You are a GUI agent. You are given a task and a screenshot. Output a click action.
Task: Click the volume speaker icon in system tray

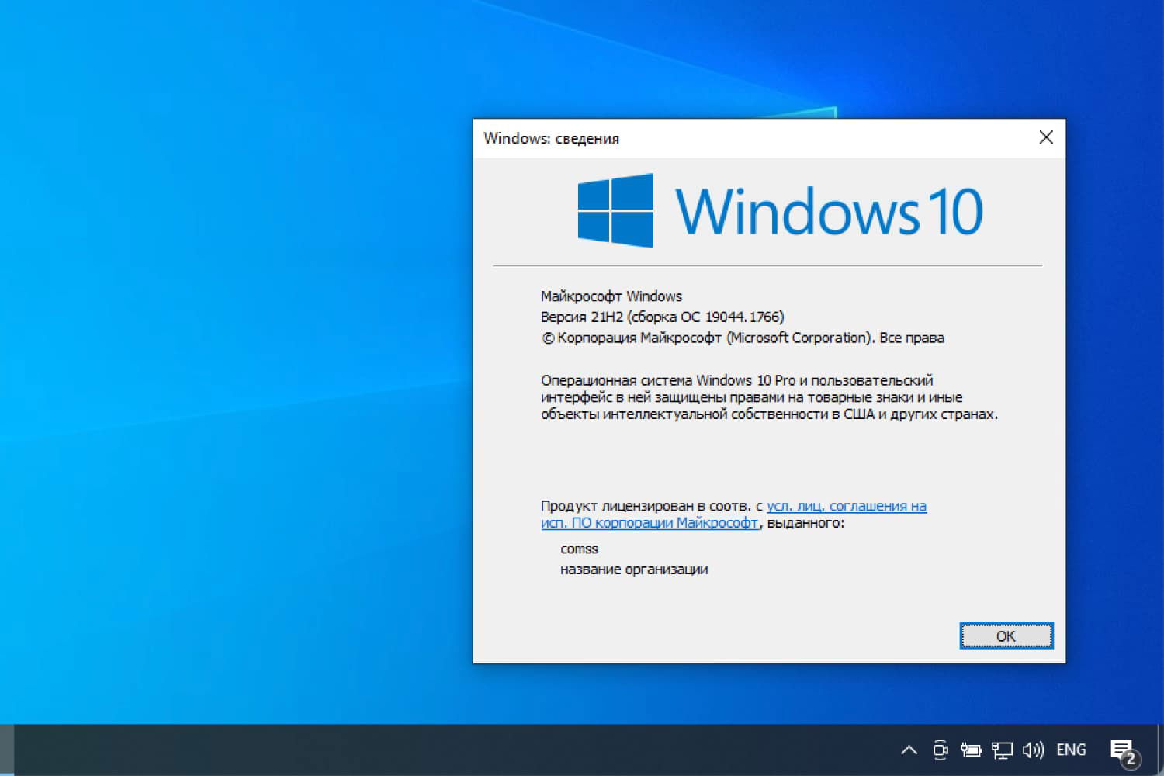click(x=1033, y=749)
